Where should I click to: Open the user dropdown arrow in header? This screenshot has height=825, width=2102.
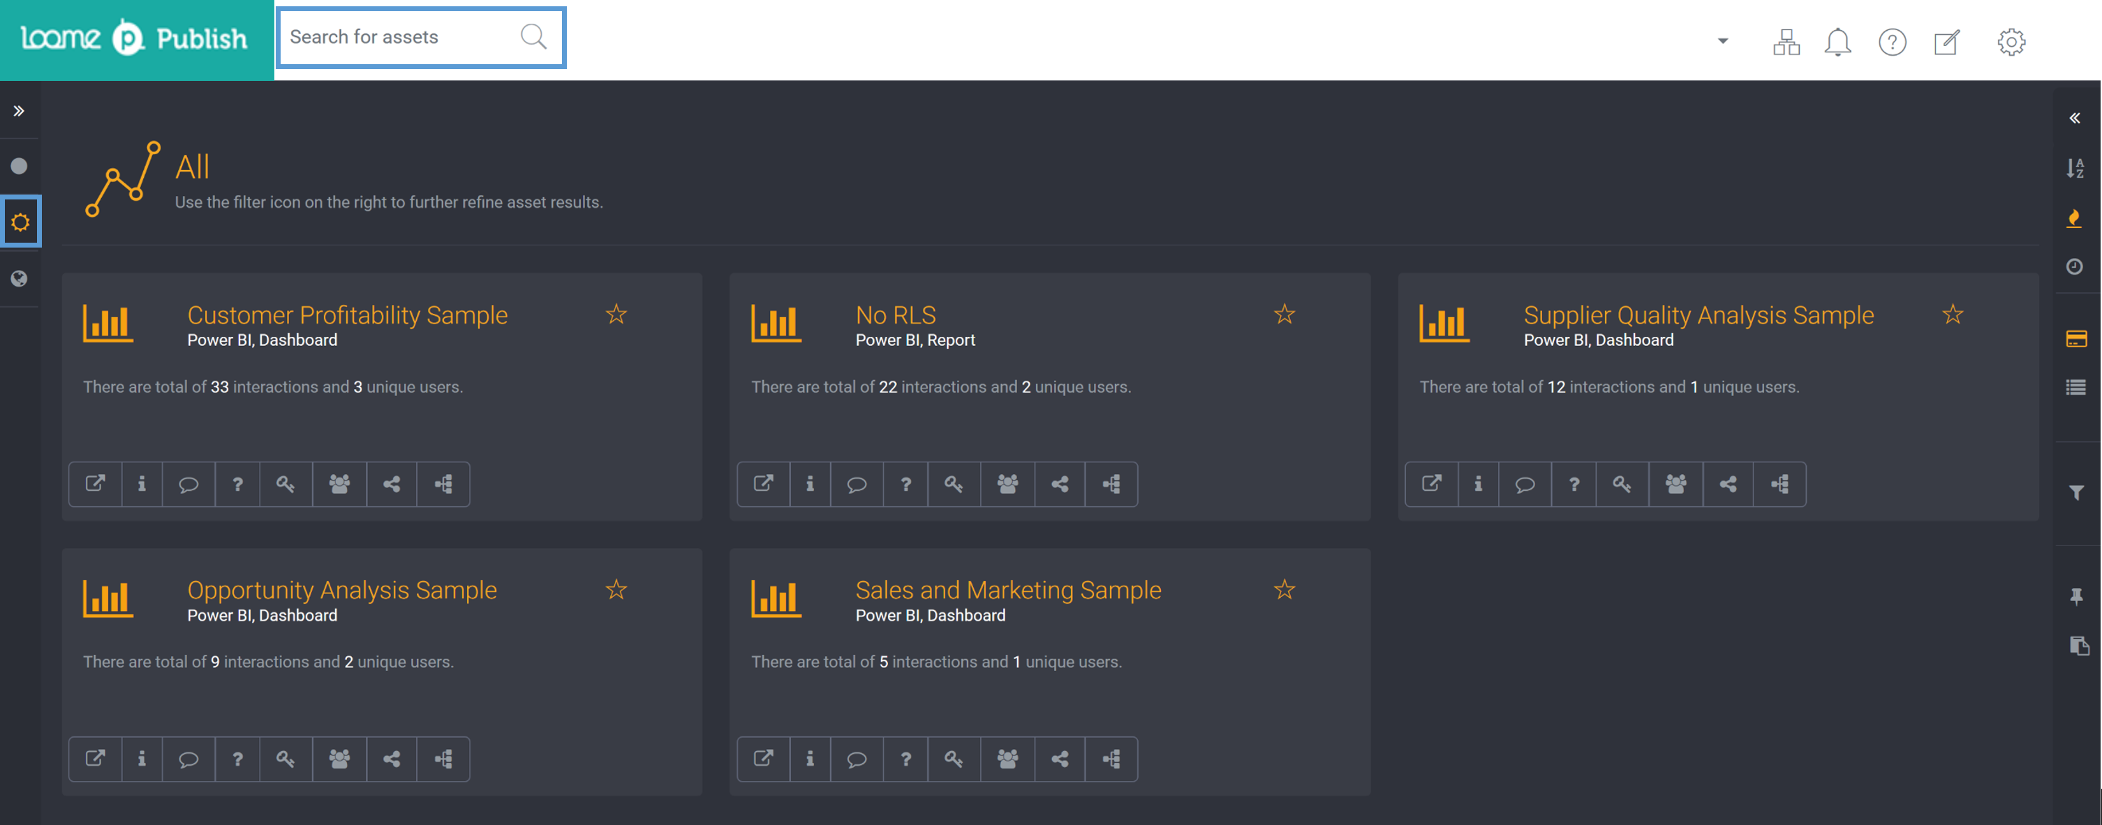click(x=1722, y=40)
